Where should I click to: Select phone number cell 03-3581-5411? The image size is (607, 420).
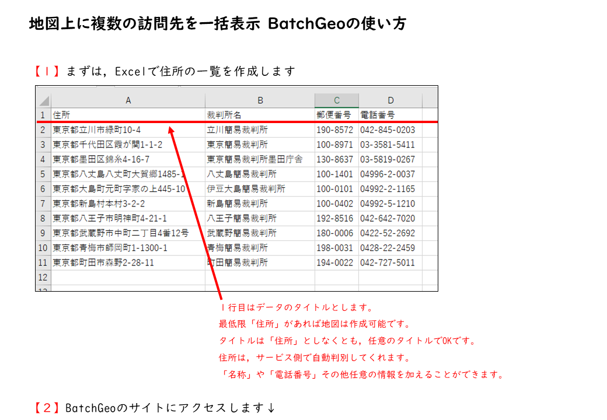(390, 145)
